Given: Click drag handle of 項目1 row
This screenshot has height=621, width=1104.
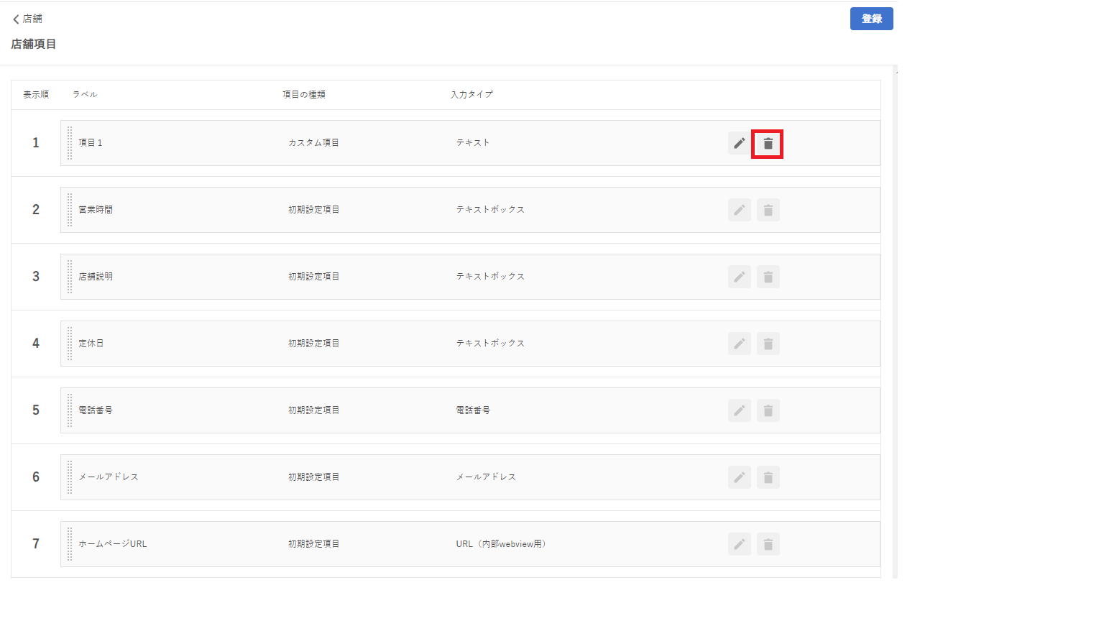Looking at the screenshot, I should pyautogui.click(x=70, y=143).
